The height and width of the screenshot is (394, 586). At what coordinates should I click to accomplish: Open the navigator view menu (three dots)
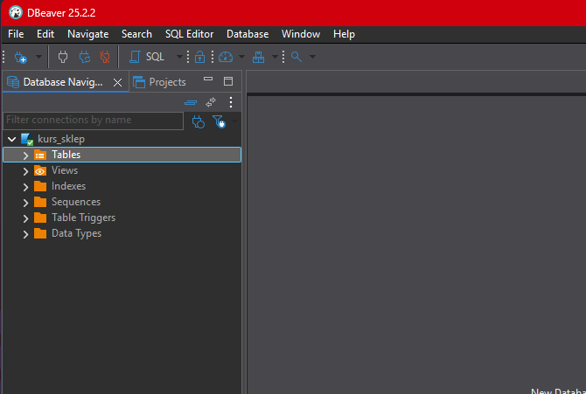[231, 102]
